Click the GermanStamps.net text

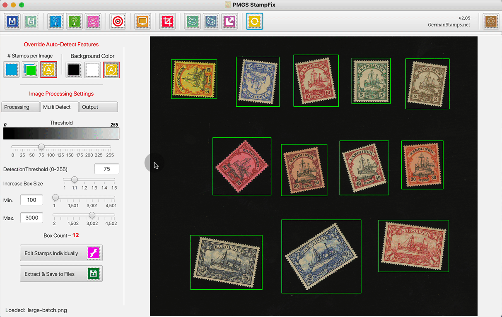point(449,25)
